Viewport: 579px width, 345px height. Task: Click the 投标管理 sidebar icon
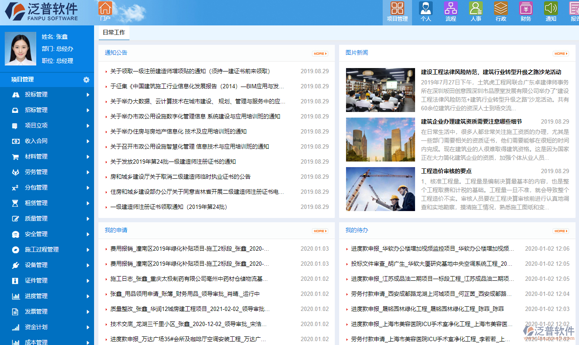pos(15,94)
